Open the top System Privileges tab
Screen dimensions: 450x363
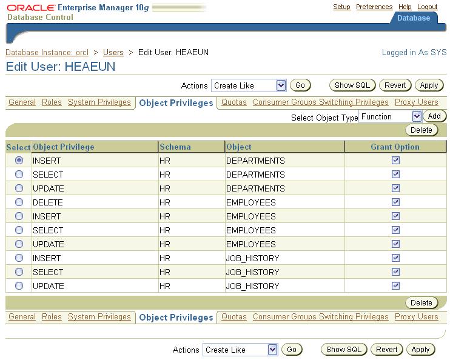[99, 102]
